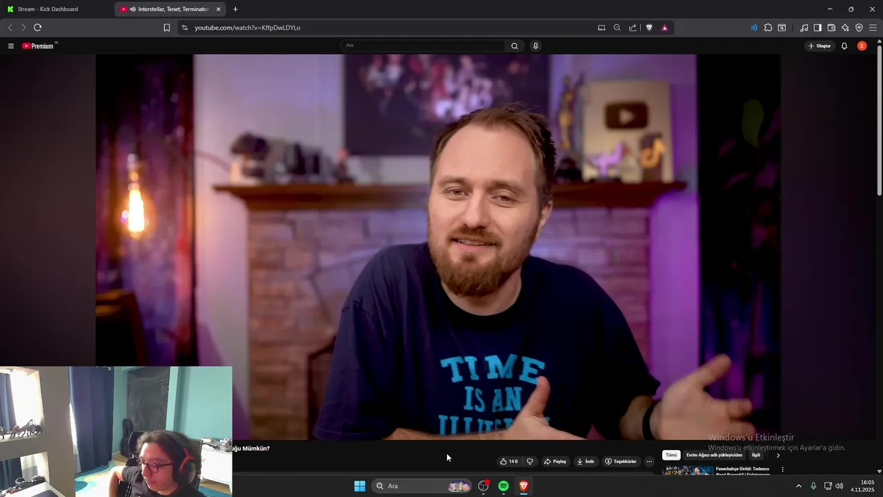Image resolution: width=883 pixels, height=497 pixels.
Task: Share this page via the address bar
Action: tap(633, 28)
